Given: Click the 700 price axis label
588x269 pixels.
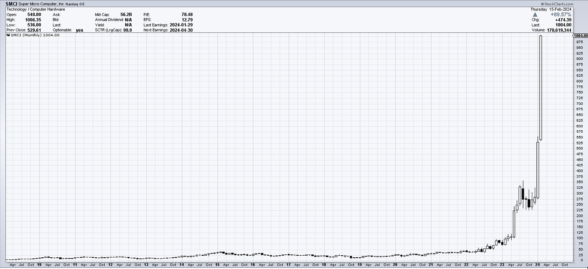Looking at the screenshot, I should tap(579, 104).
